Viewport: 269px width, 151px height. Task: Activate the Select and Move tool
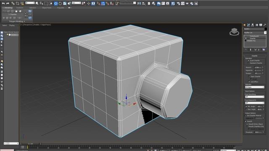[56, 3]
